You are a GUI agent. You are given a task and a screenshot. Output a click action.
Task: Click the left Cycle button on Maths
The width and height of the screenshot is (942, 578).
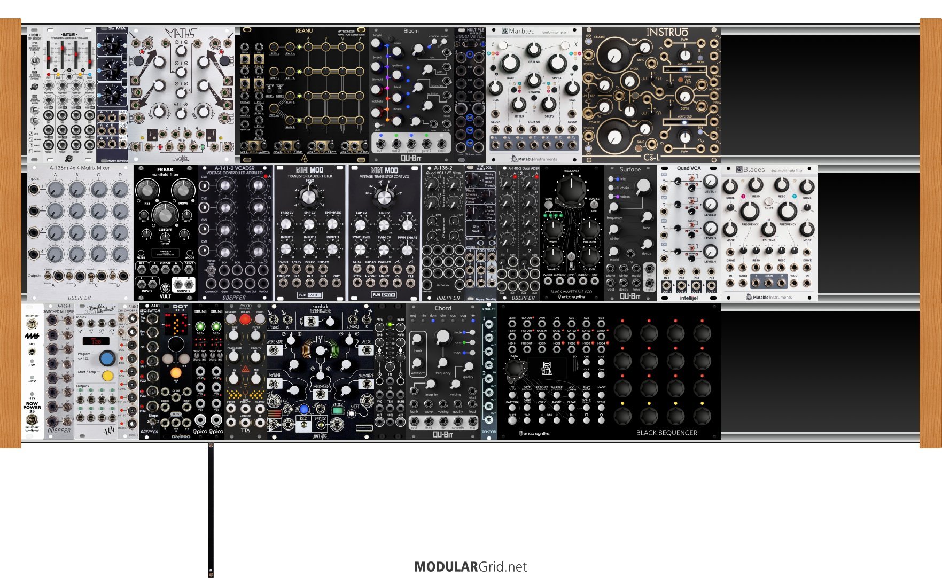tap(138, 60)
